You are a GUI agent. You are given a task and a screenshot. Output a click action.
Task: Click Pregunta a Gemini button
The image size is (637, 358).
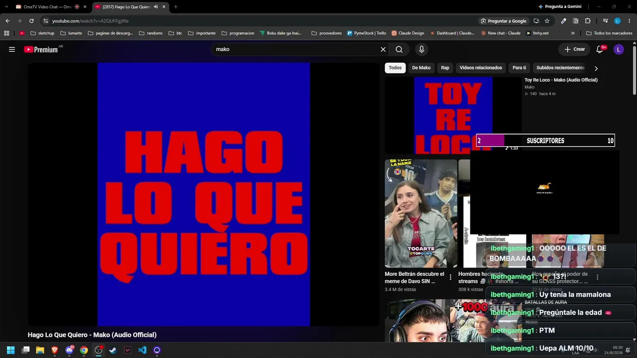(x=560, y=6)
